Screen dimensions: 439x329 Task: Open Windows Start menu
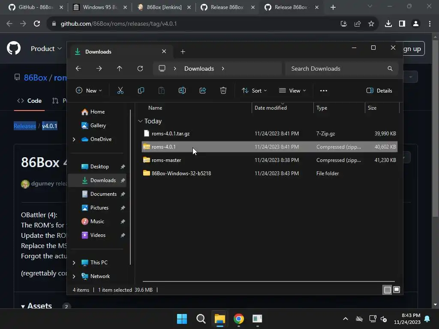click(x=182, y=319)
